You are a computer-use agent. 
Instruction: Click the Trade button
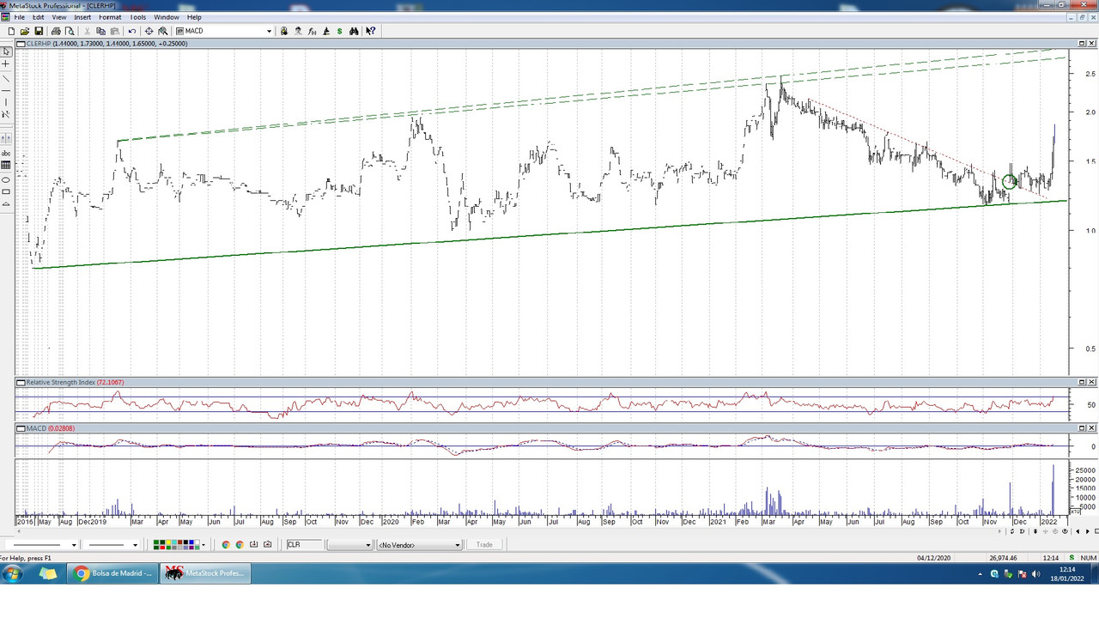pyautogui.click(x=484, y=544)
